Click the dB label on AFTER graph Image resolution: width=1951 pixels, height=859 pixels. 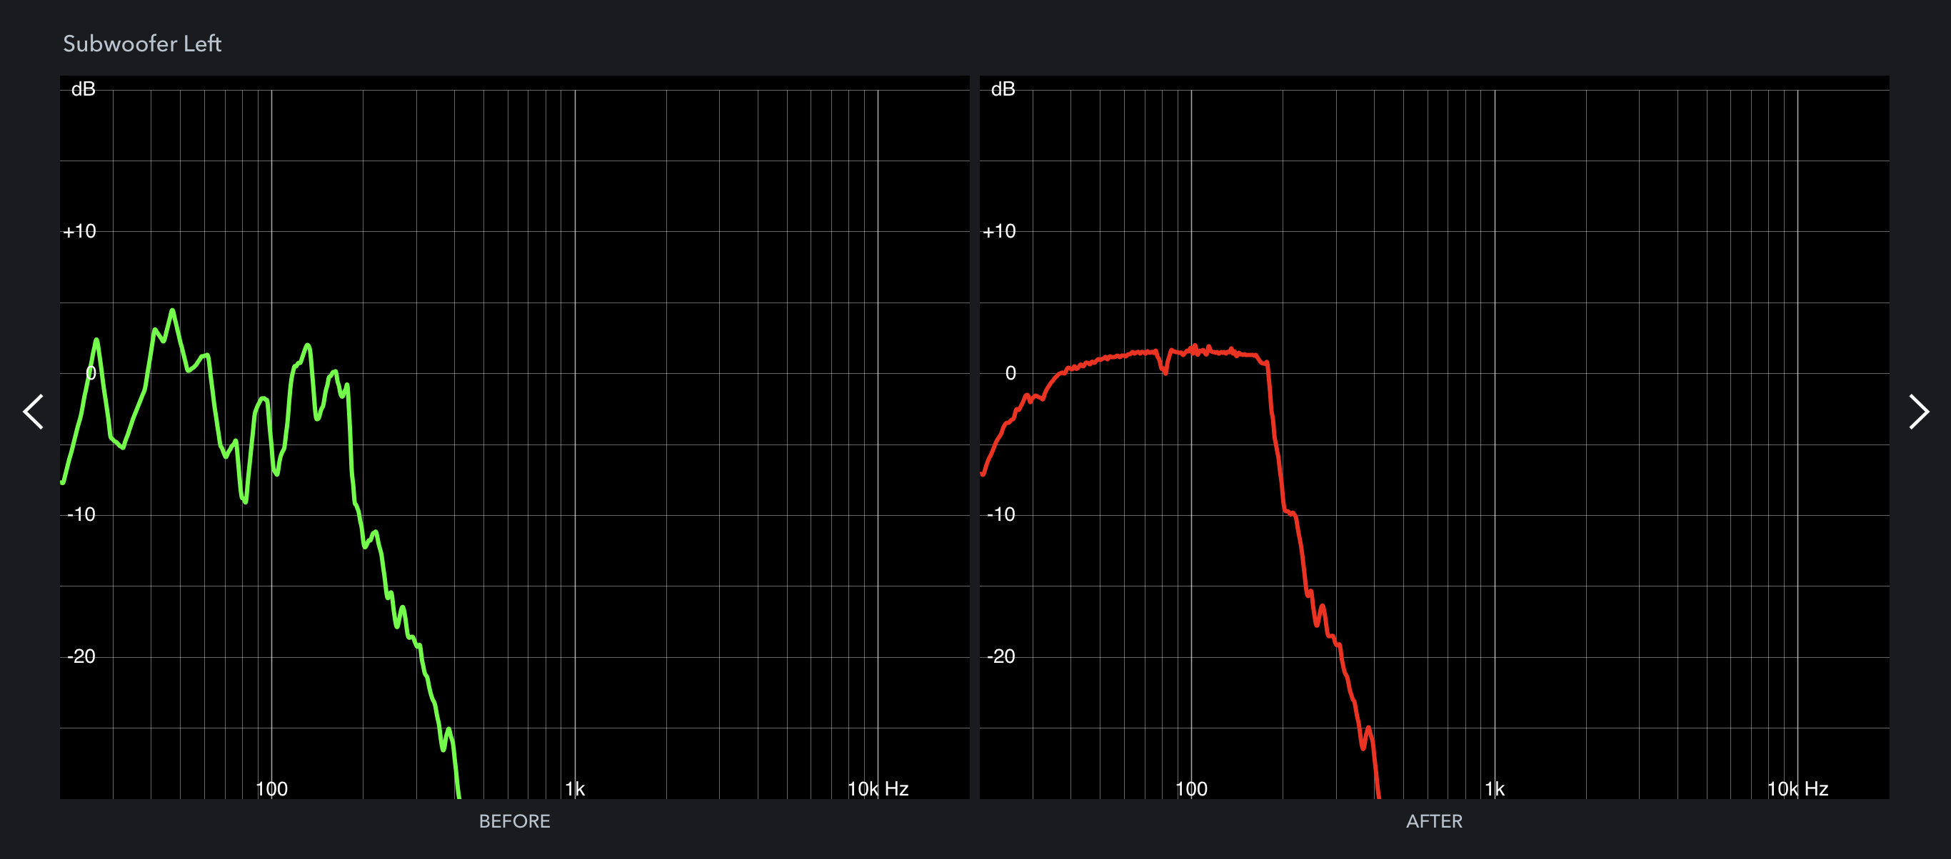(x=1003, y=89)
